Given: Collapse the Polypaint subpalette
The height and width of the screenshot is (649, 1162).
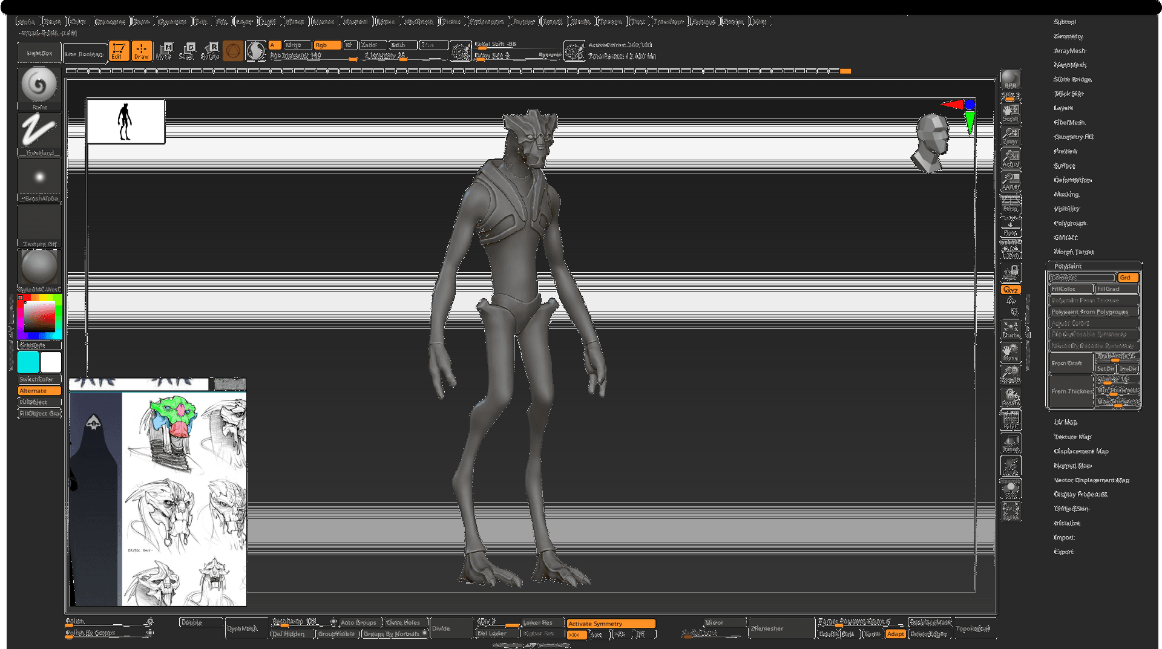Looking at the screenshot, I should pos(1068,266).
